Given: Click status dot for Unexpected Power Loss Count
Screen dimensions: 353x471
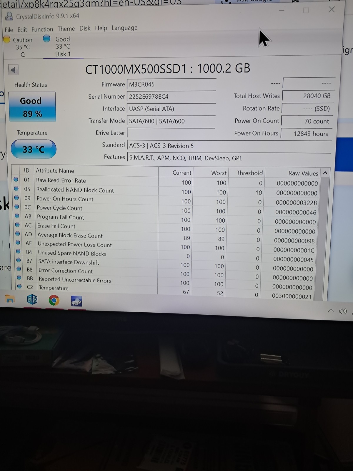Looking at the screenshot, I should tap(18, 243).
